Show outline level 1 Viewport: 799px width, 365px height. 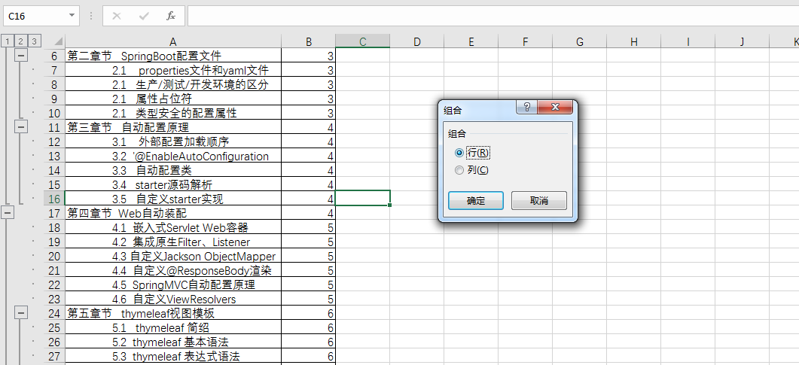pyautogui.click(x=8, y=41)
